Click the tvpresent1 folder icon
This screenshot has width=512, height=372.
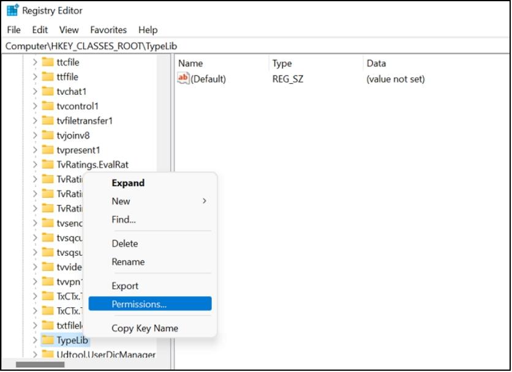click(48, 150)
